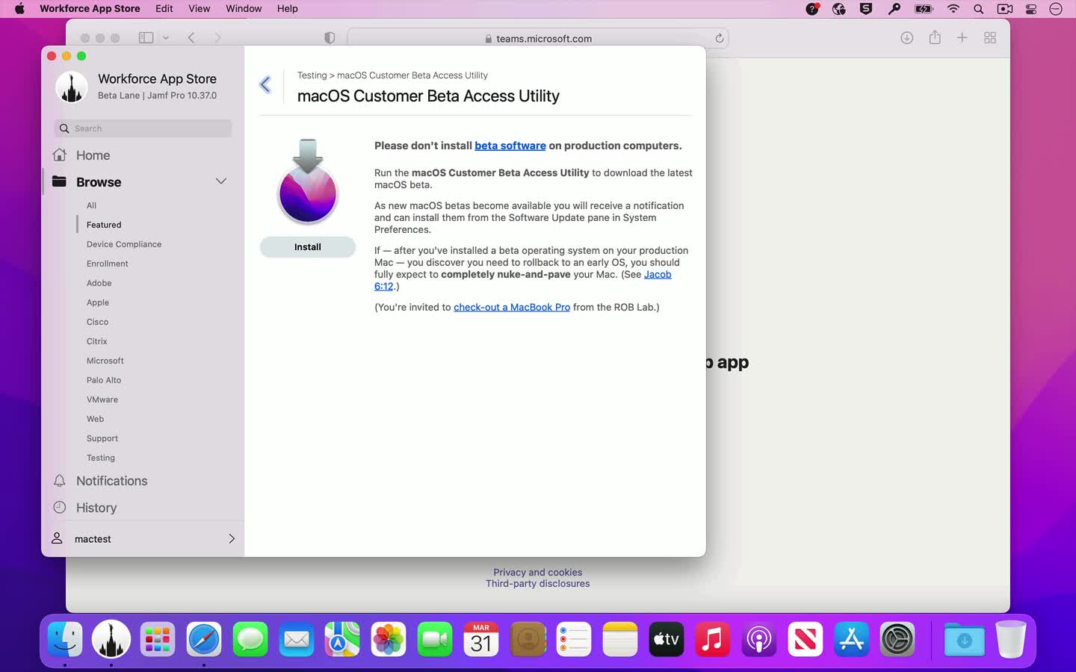Open Photos from the Dock
Viewport: 1076px width, 672px height.
click(x=389, y=640)
